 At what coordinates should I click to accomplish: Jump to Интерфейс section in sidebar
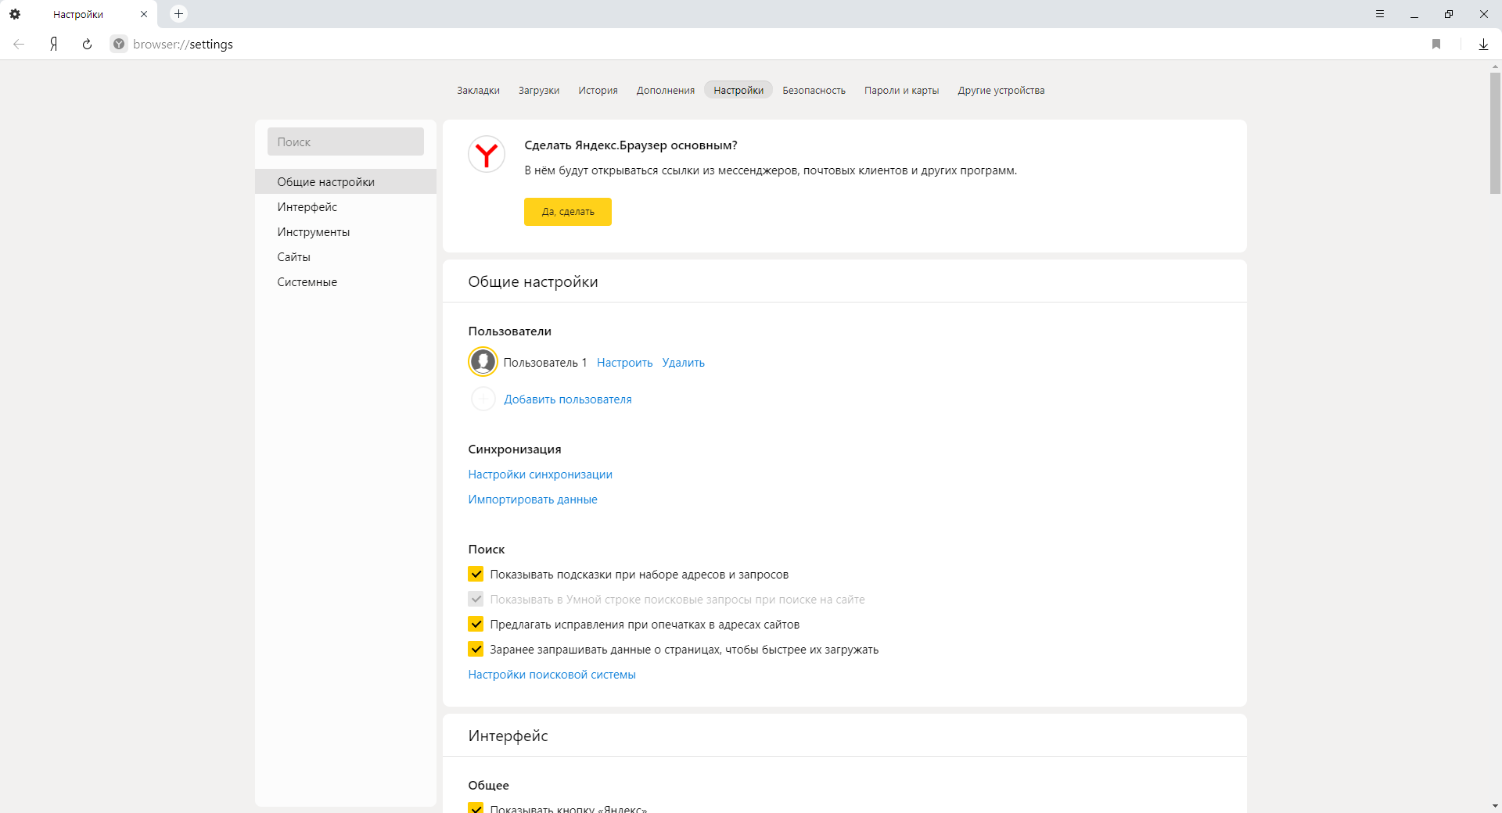coord(346,207)
